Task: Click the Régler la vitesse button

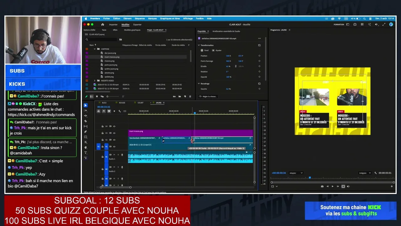Action: 208,96
